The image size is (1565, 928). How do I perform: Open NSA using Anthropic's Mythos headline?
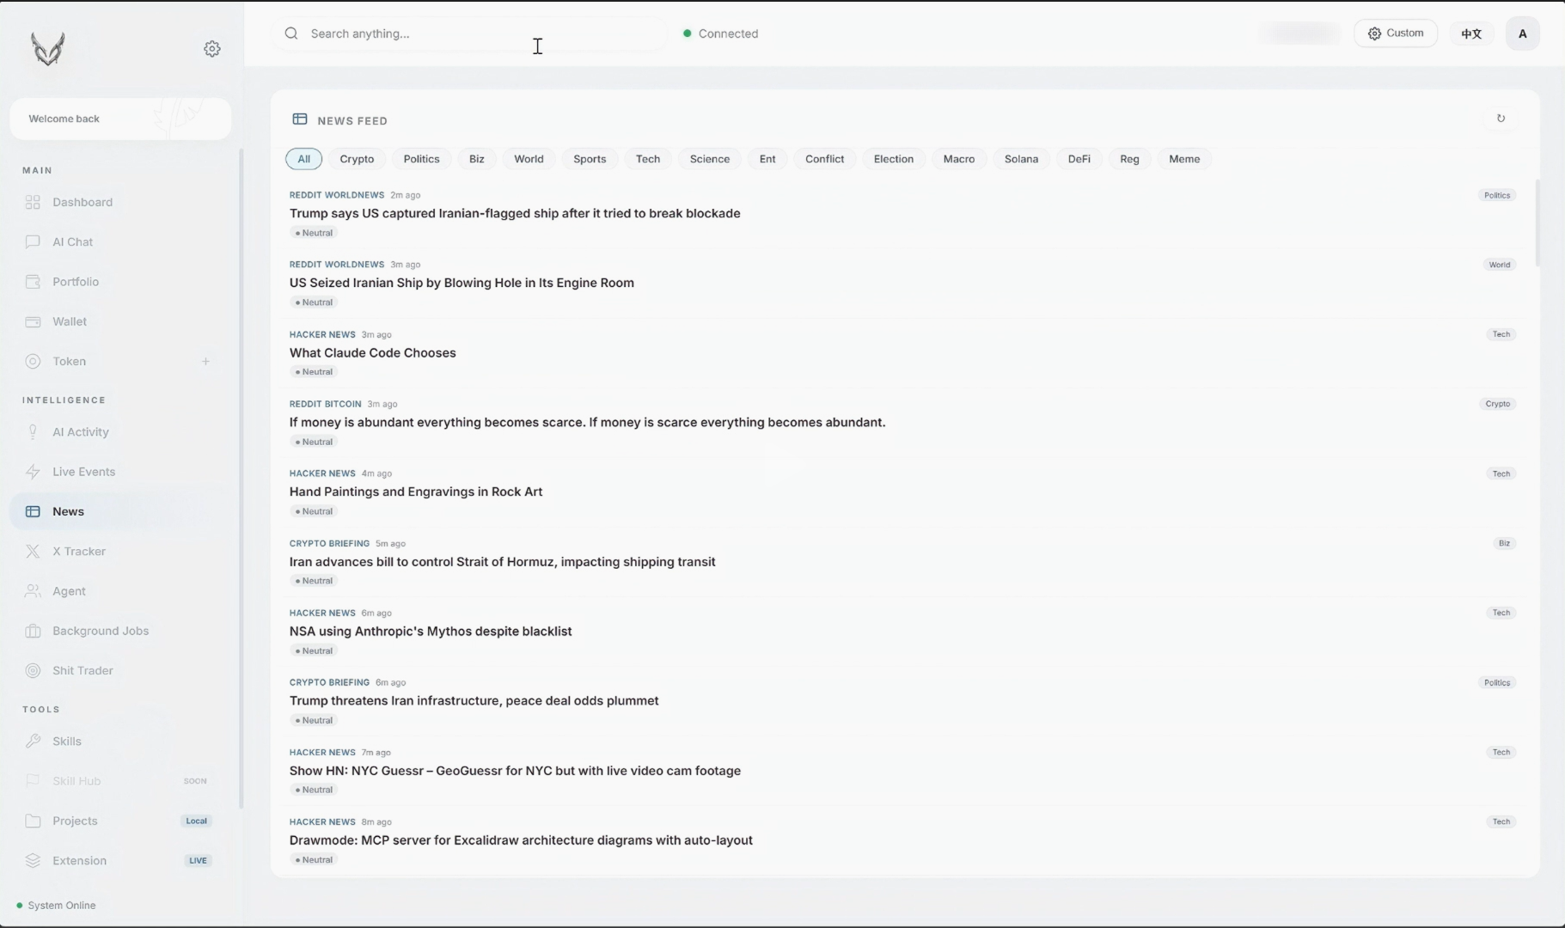click(x=431, y=632)
